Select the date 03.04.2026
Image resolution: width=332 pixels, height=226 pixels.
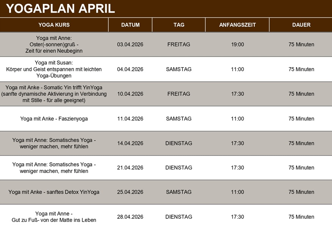(130, 44)
